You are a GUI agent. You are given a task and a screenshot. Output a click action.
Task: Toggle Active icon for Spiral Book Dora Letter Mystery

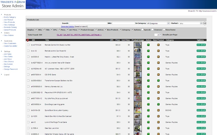(x=148, y=110)
